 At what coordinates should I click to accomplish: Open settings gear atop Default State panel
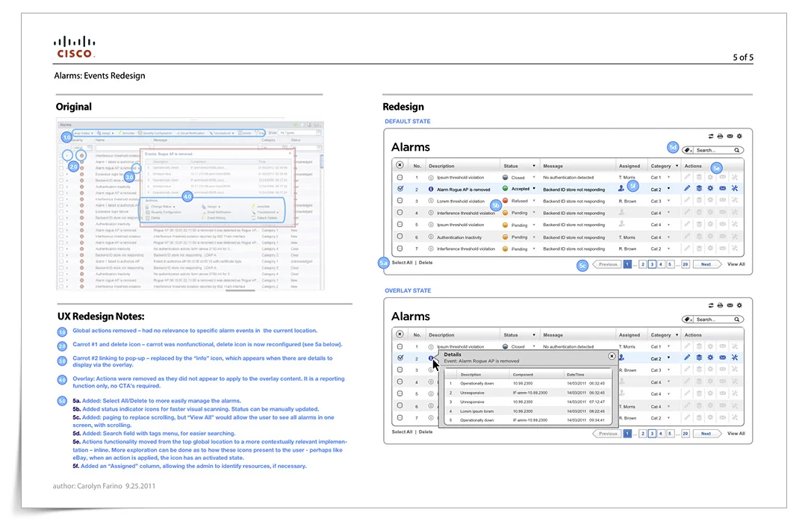pyautogui.click(x=739, y=136)
